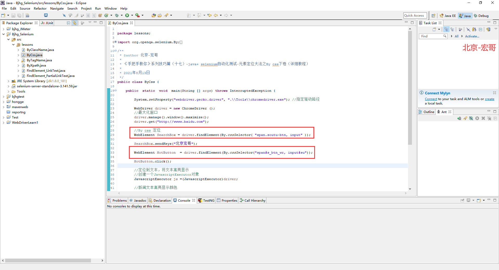
Task: Switch to the Debug perspective
Action: coord(481,16)
